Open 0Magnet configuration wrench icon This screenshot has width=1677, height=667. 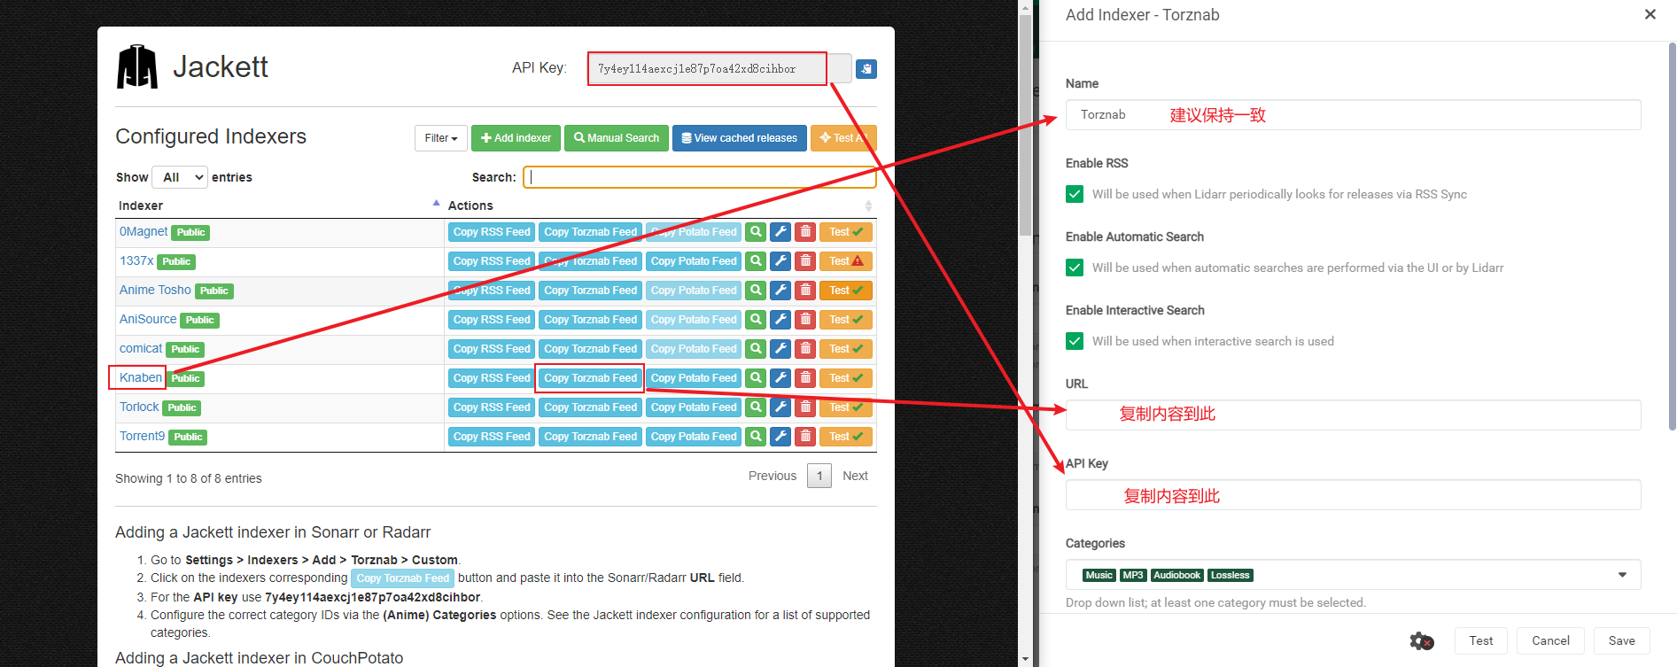[780, 232]
